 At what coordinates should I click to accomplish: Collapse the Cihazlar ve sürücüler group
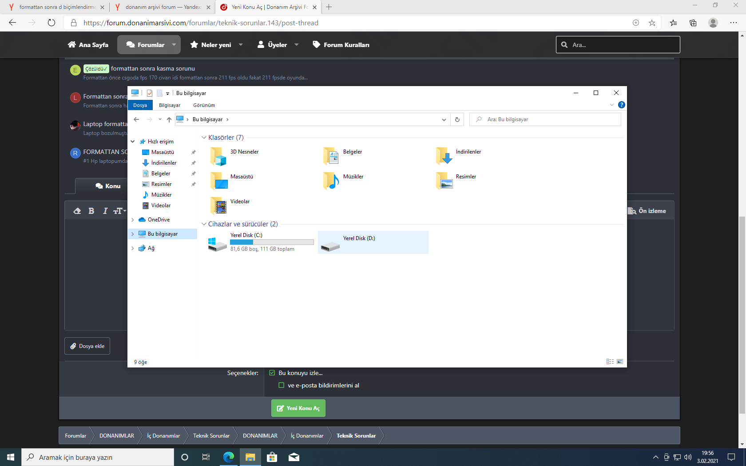tap(204, 224)
